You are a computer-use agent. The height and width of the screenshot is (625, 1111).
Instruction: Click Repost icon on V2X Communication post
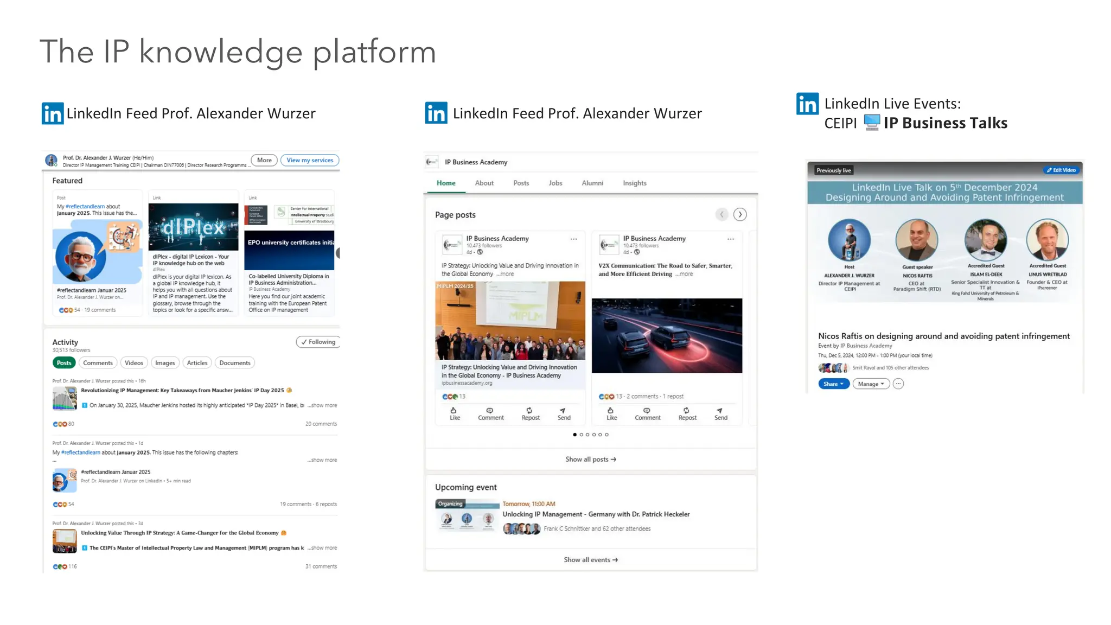(x=686, y=411)
